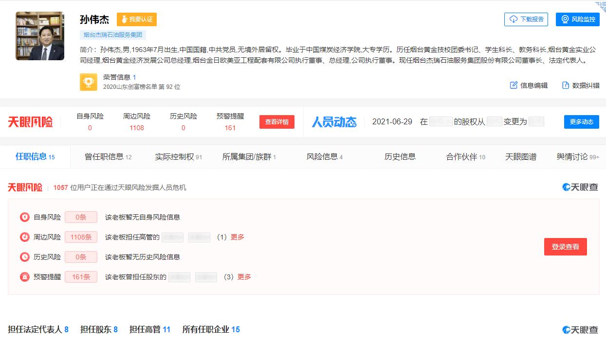This screenshot has width=606, height=340.
Task: Open 荣誉信息 1 link
Action: pyautogui.click(x=120, y=77)
